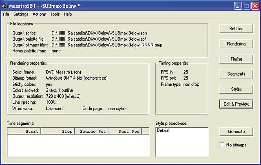This screenshot has height=165, width=261.
Task: Click the Start column header
Action: pos(24,131)
